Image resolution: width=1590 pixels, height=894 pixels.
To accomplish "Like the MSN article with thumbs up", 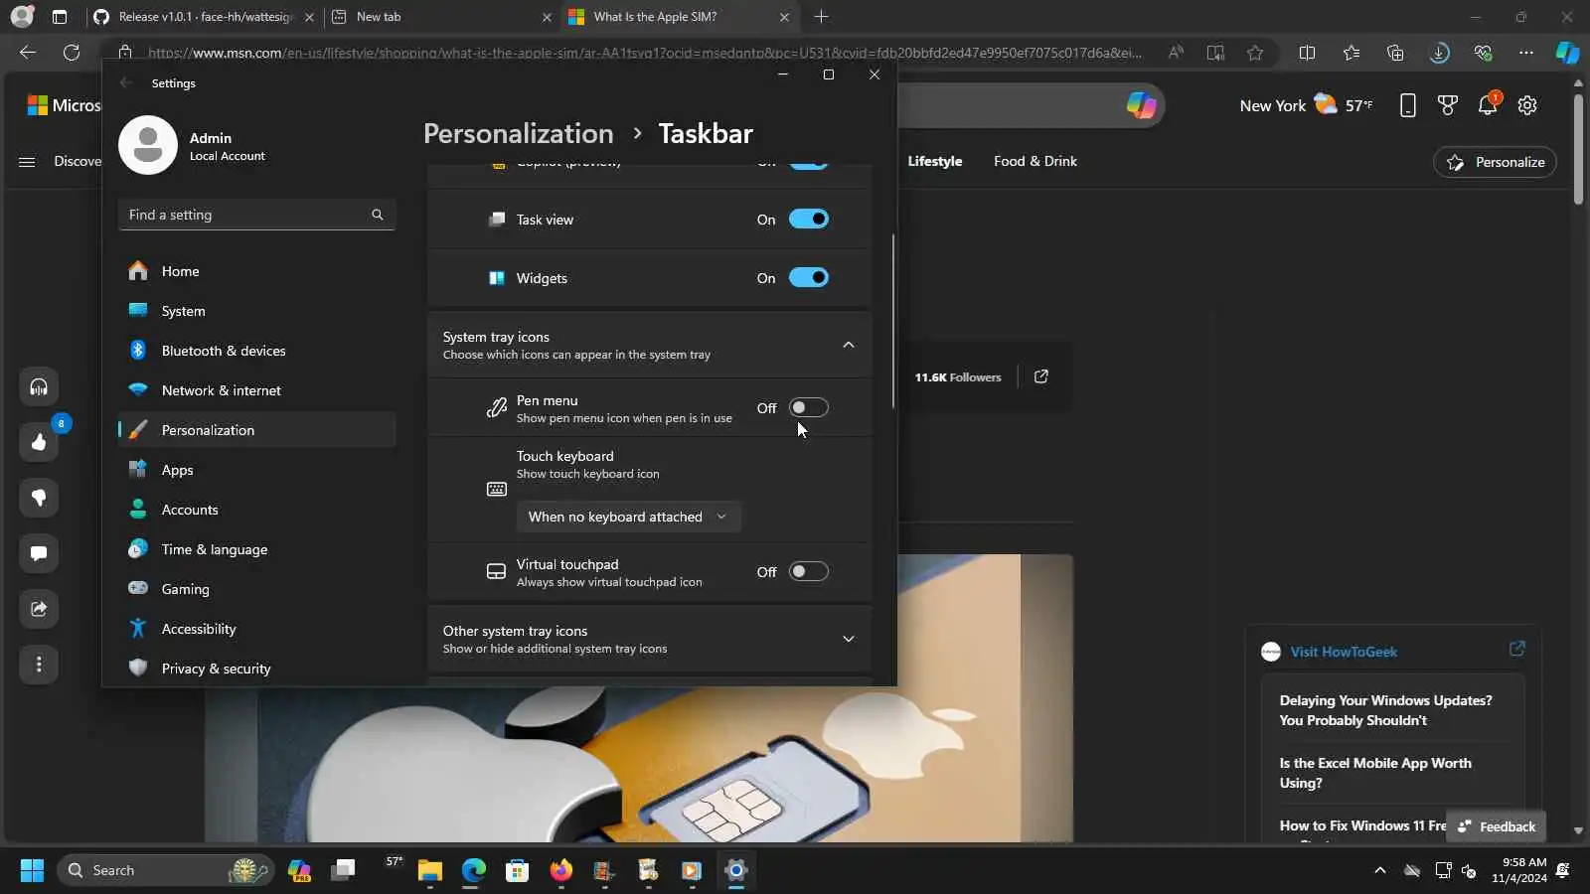I will coord(39,442).
